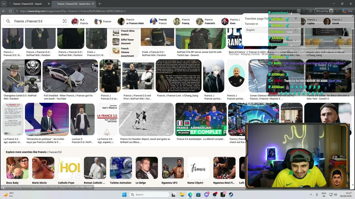Open the Mario Movie related search
The width and height of the screenshot is (355, 199).
43,171
